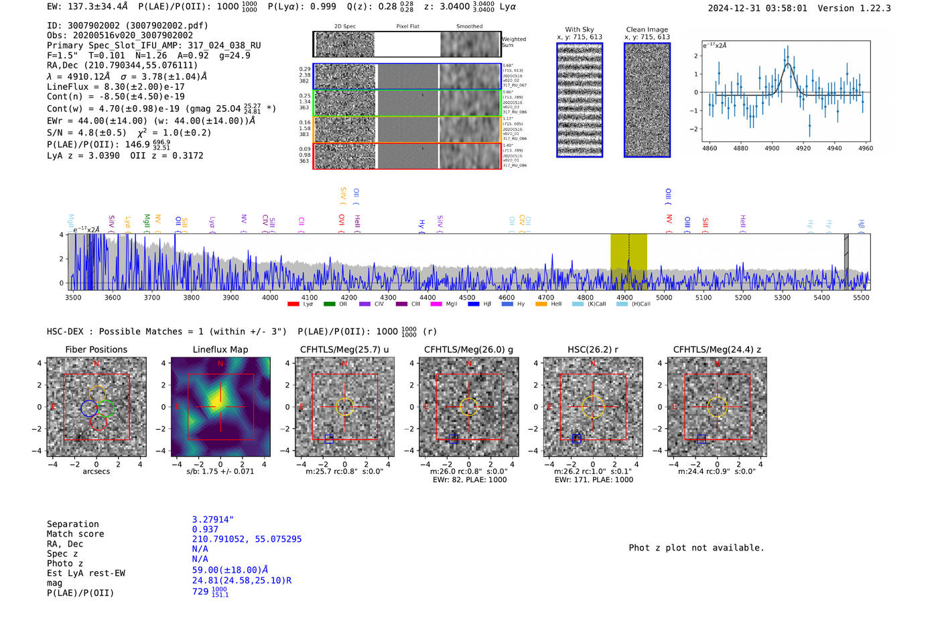Click the HSC(26.2) r-band cutout image
This screenshot has height=639, width=938.
(593, 407)
